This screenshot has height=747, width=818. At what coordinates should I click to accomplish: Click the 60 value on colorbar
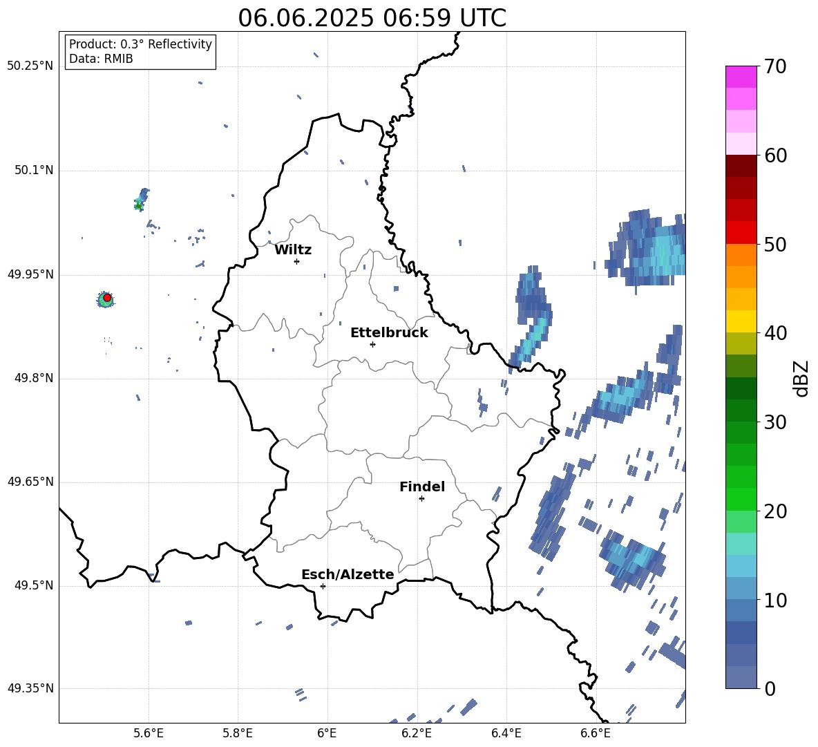(x=774, y=155)
